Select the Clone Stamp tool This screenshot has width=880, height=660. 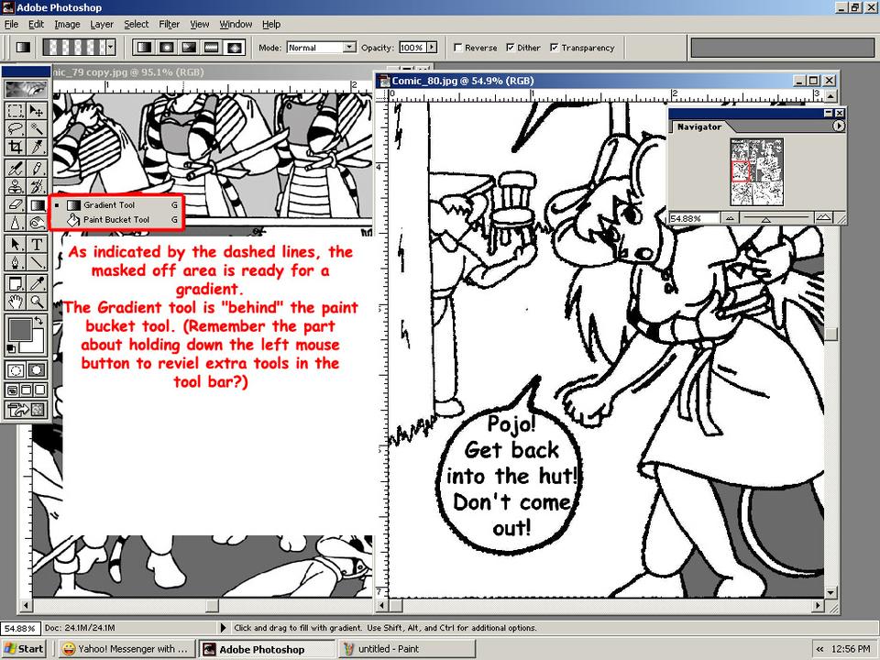coord(16,186)
